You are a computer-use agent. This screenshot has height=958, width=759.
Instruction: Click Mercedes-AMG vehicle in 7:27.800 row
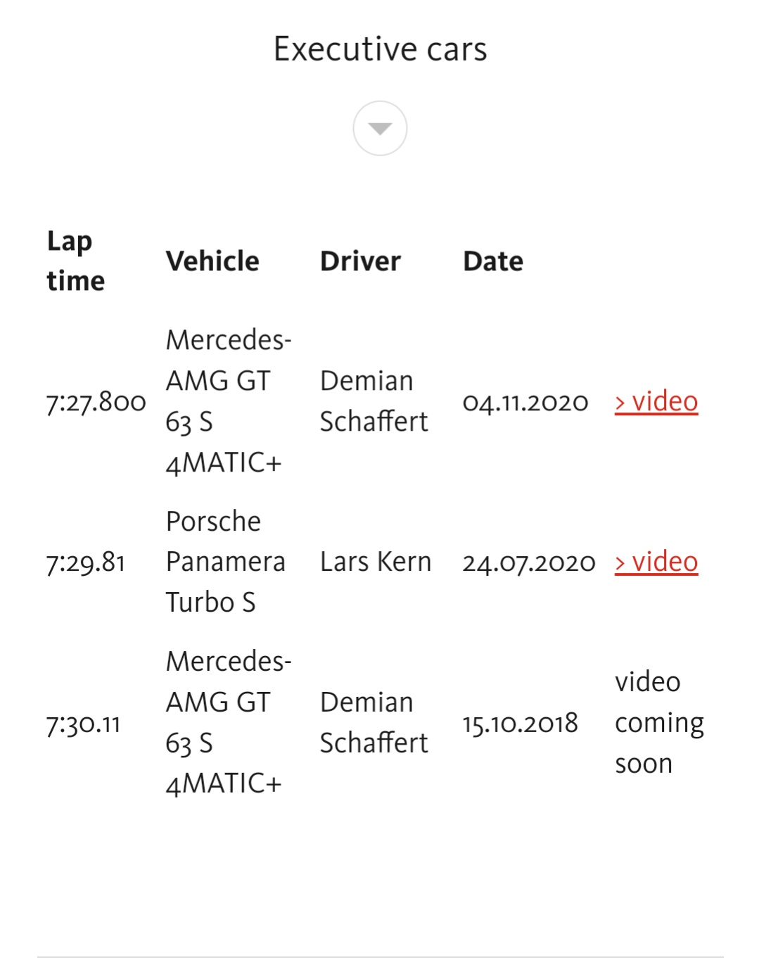tap(228, 401)
